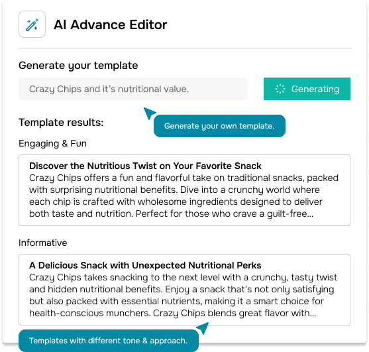Select the Engaging & Fun template card
369x352 pixels.
184,190
